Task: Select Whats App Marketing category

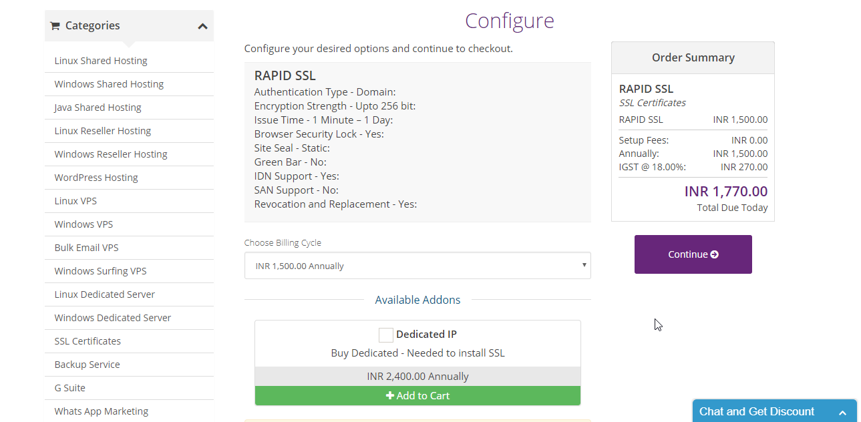Action: [102, 411]
